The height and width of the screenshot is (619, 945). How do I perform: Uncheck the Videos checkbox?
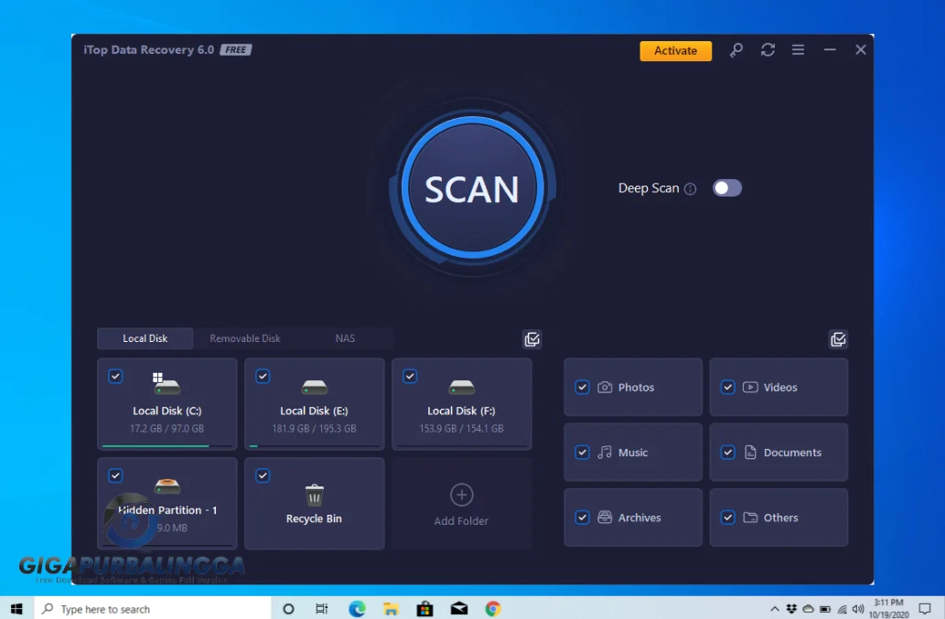point(727,387)
